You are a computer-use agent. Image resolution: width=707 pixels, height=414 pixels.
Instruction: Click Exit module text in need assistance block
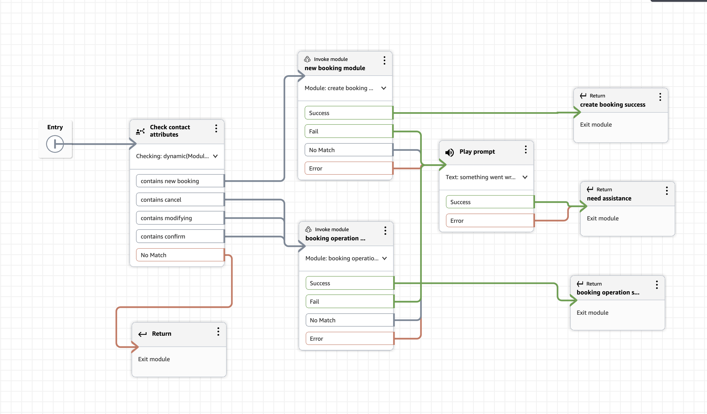tap(603, 218)
